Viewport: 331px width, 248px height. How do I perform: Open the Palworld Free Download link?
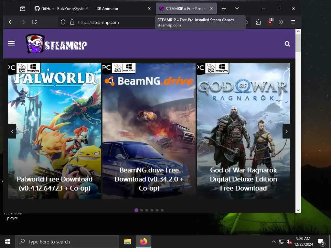click(55, 183)
